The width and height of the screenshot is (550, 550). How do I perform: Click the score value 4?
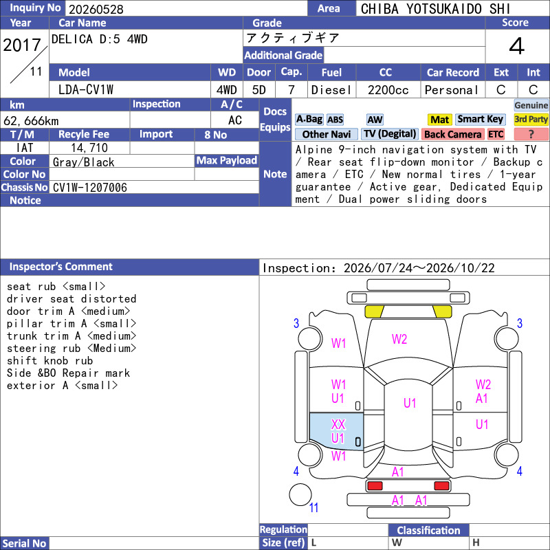(x=517, y=46)
